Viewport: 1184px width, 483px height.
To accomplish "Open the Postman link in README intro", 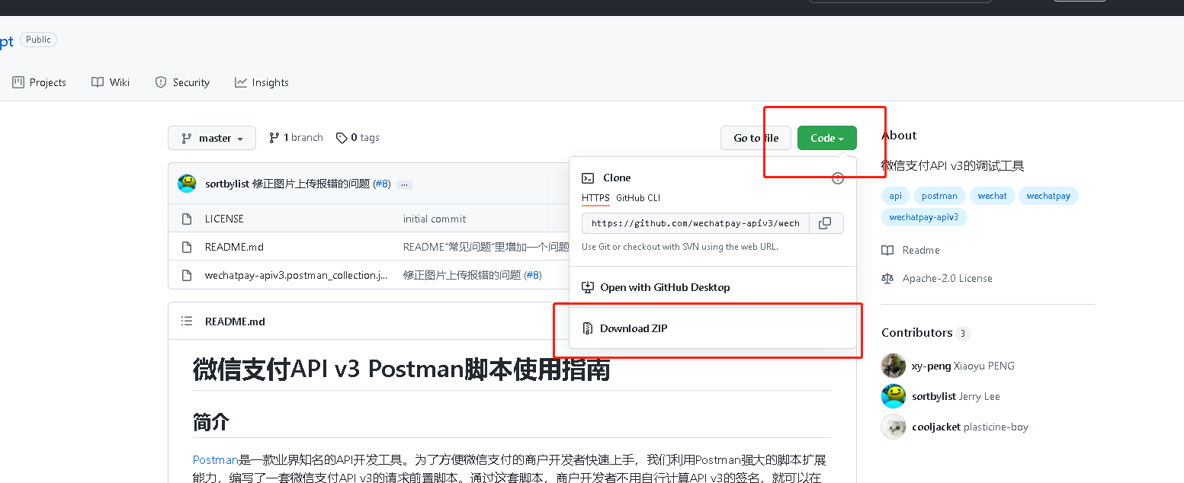I will click(x=215, y=460).
